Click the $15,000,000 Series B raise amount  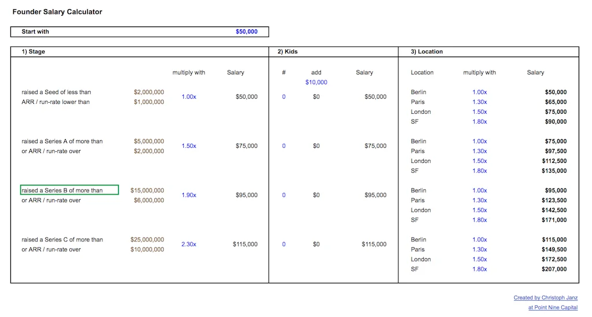(x=147, y=191)
